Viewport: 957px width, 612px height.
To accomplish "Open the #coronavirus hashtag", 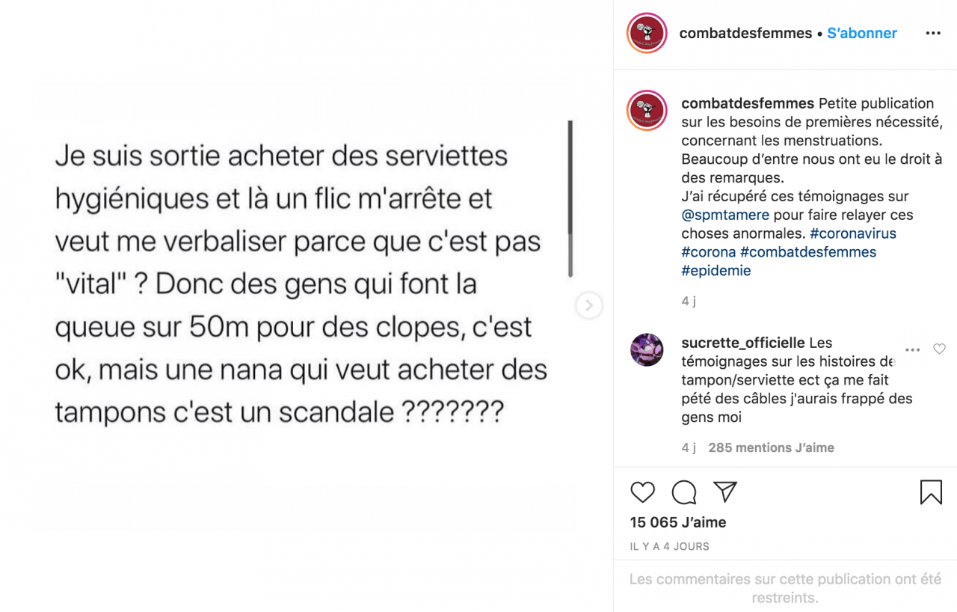I will coord(853,233).
